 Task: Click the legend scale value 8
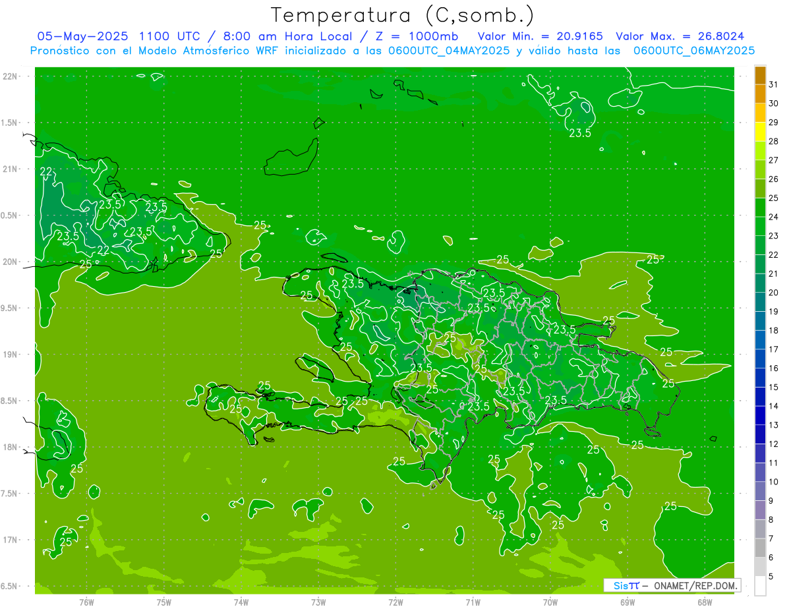(771, 519)
